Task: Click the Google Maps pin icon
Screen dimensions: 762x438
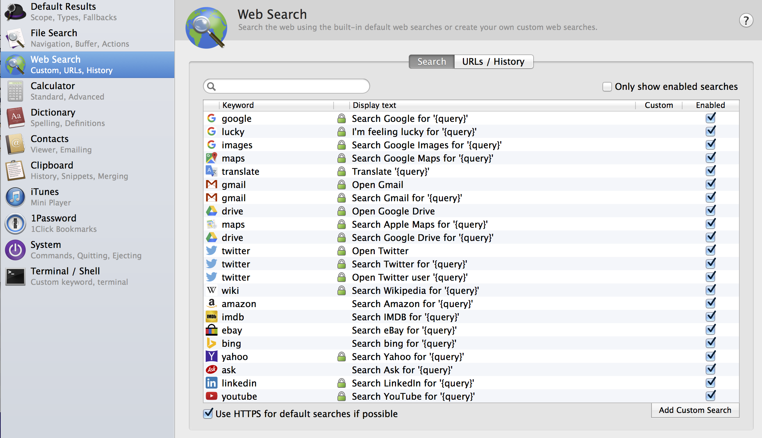Action: [212, 158]
